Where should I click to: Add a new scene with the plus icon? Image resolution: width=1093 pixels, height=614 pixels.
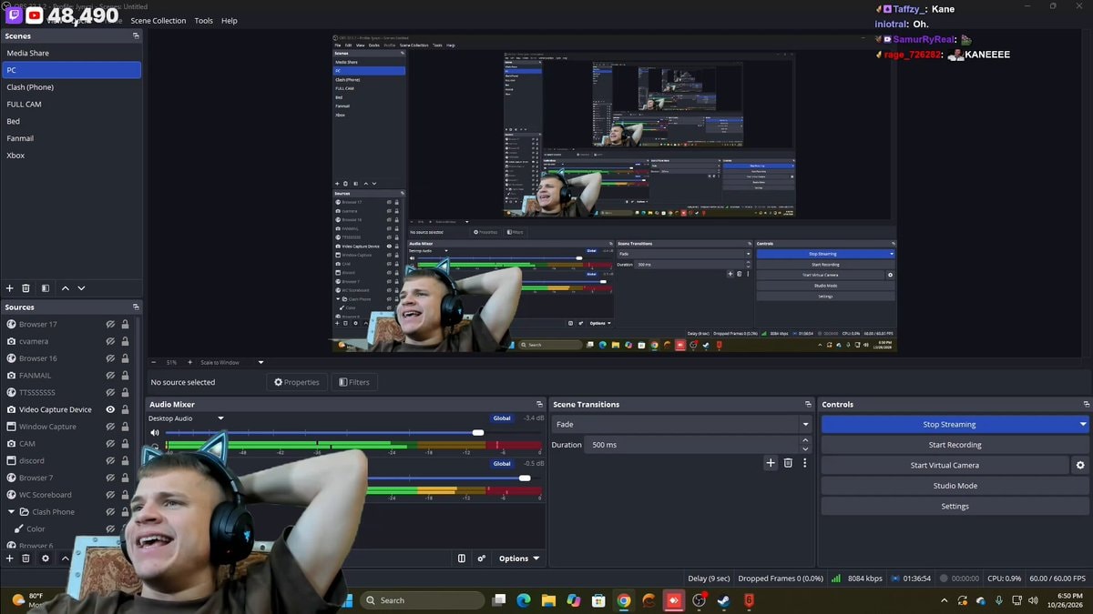click(10, 288)
